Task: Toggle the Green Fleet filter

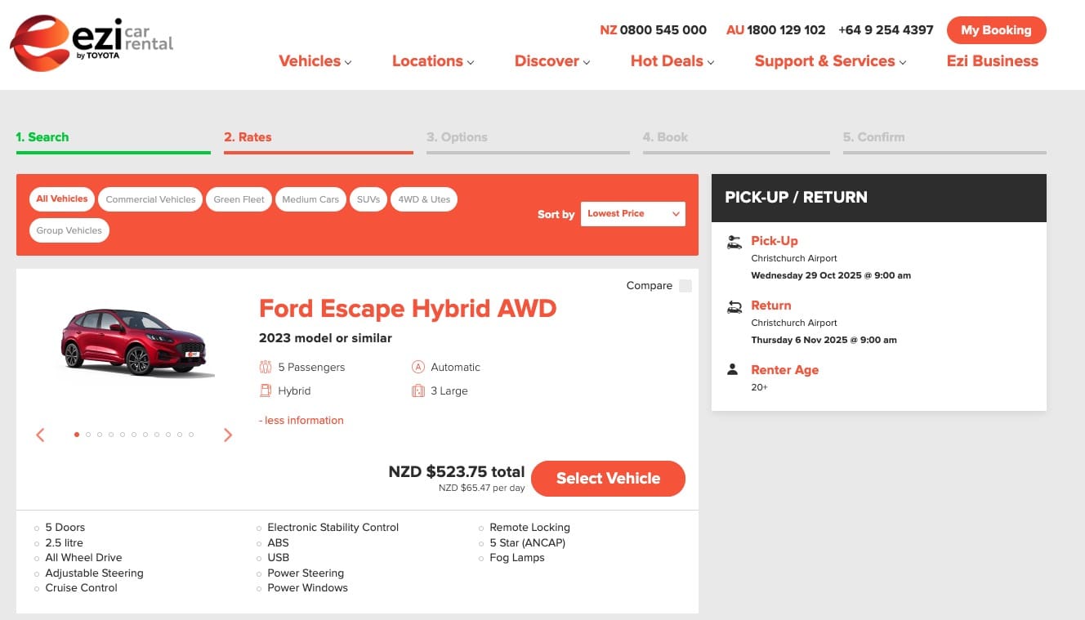Action: click(239, 199)
